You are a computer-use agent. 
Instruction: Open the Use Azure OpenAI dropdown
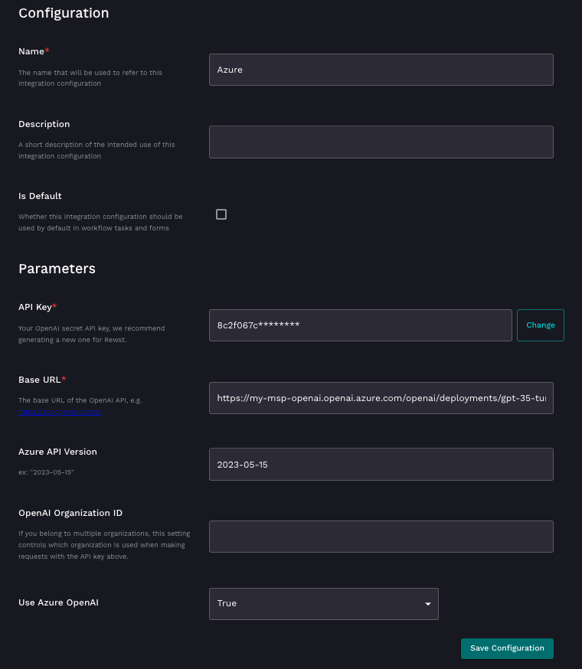pyautogui.click(x=323, y=604)
